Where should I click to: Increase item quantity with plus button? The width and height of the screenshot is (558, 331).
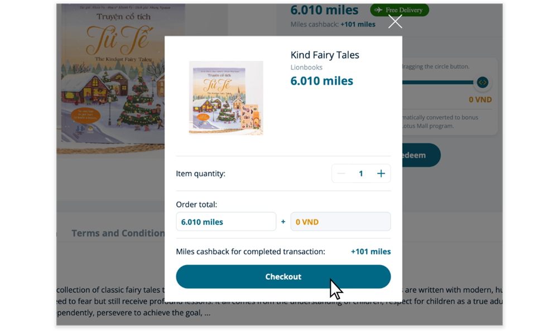pyautogui.click(x=381, y=174)
